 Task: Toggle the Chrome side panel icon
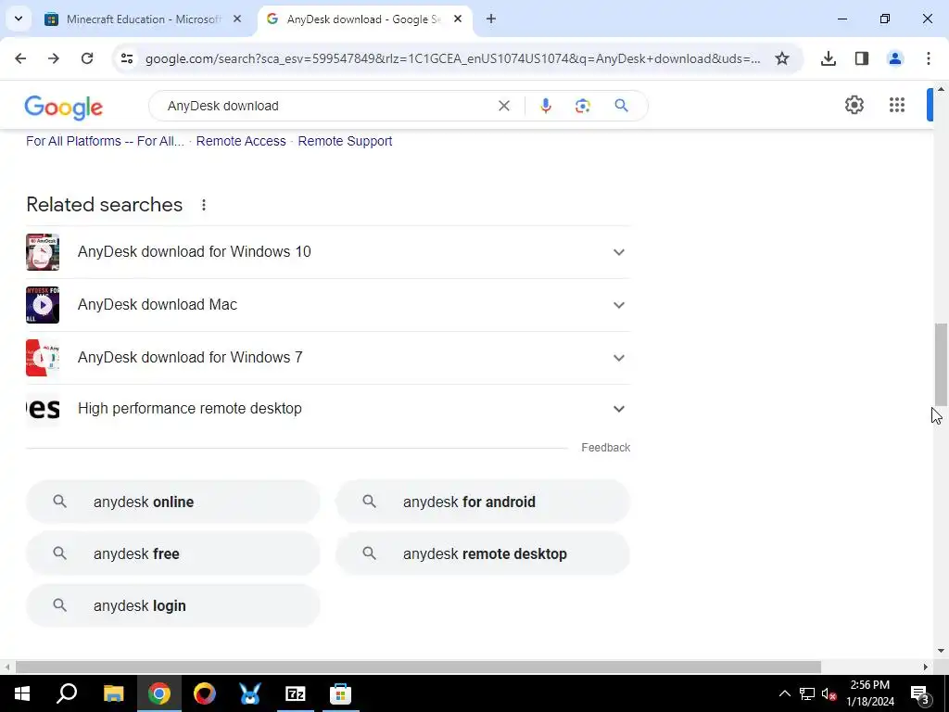pyautogui.click(x=862, y=58)
